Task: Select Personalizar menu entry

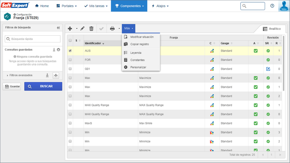Action: tap(141, 67)
